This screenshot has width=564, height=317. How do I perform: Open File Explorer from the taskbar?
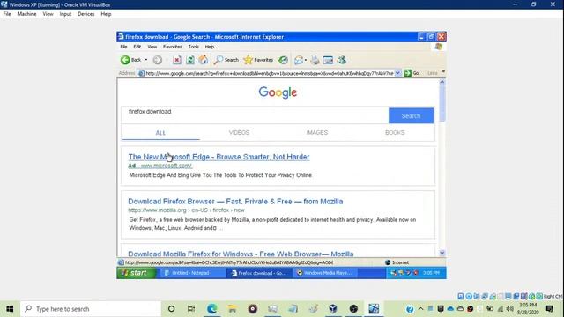pos(232,309)
